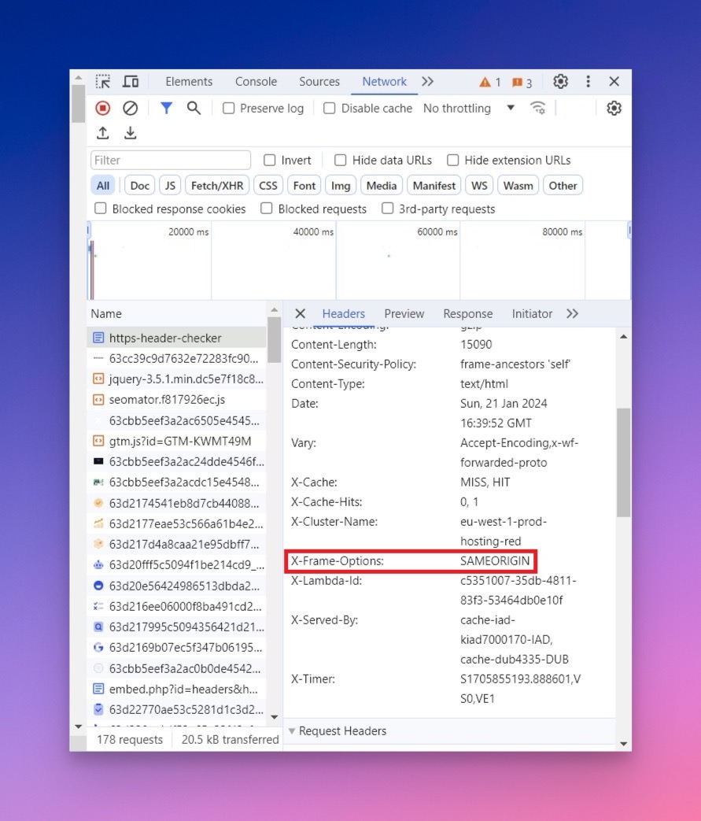The height and width of the screenshot is (821, 701).
Task: Switch to the Console tab
Action: [x=255, y=81]
